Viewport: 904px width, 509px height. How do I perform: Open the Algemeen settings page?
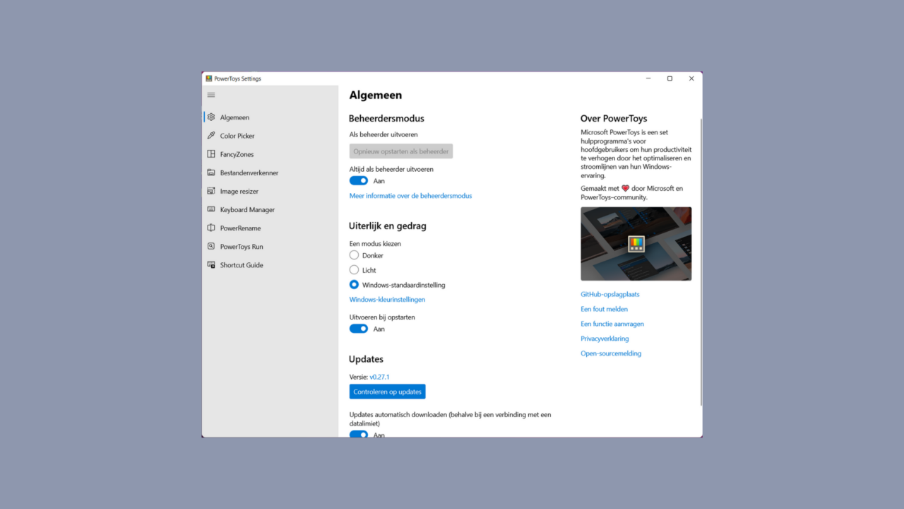coord(270,117)
